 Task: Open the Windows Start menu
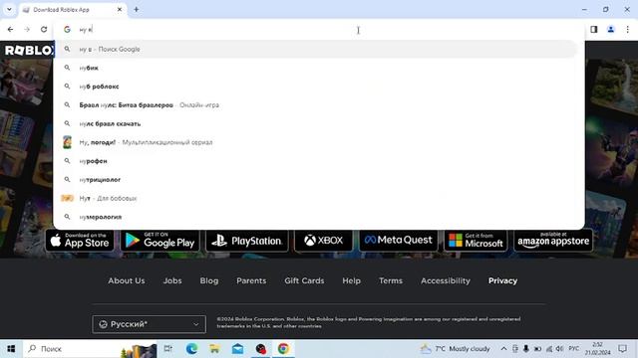11,349
